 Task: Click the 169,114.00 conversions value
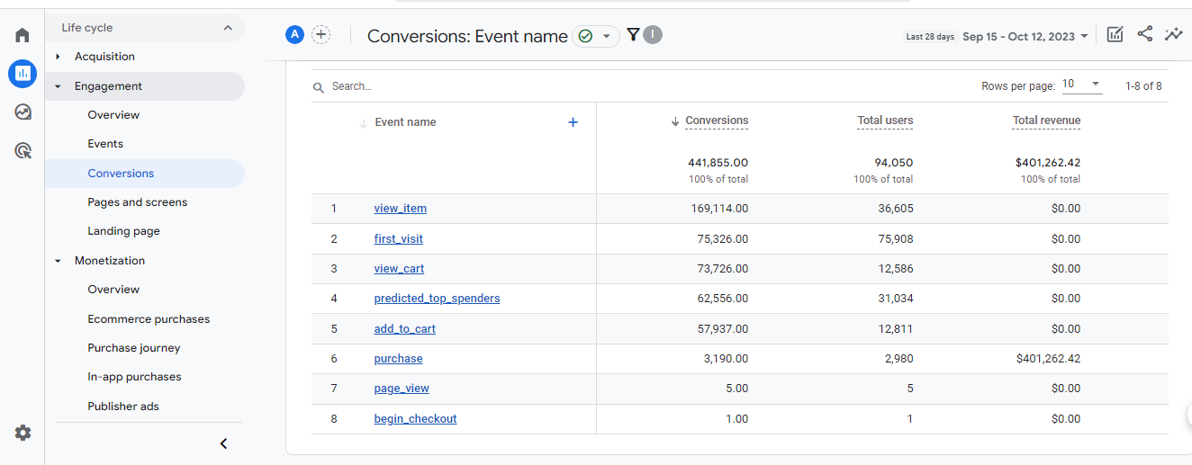coord(718,209)
